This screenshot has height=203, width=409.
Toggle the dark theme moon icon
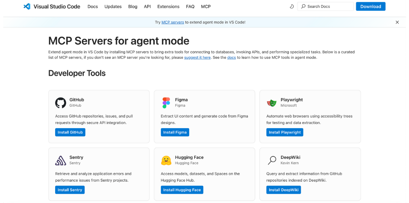[292, 6]
